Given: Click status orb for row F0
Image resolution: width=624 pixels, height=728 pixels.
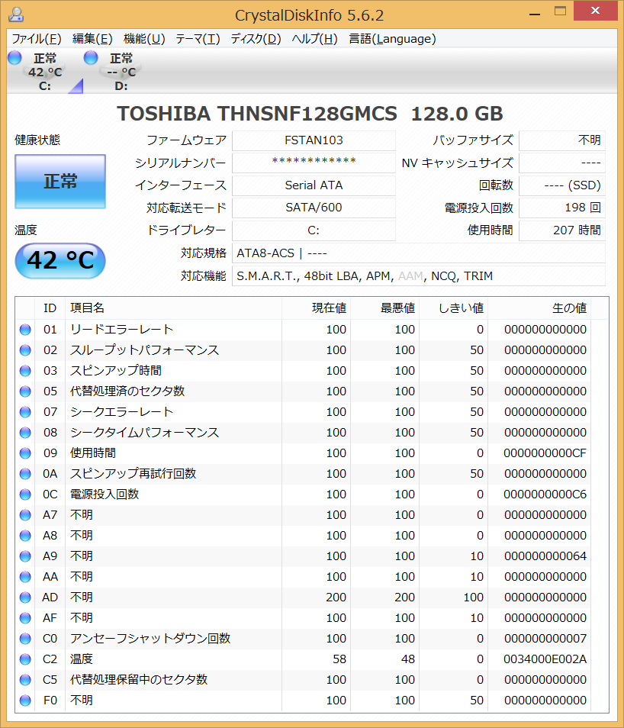Looking at the screenshot, I should coord(25,701).
